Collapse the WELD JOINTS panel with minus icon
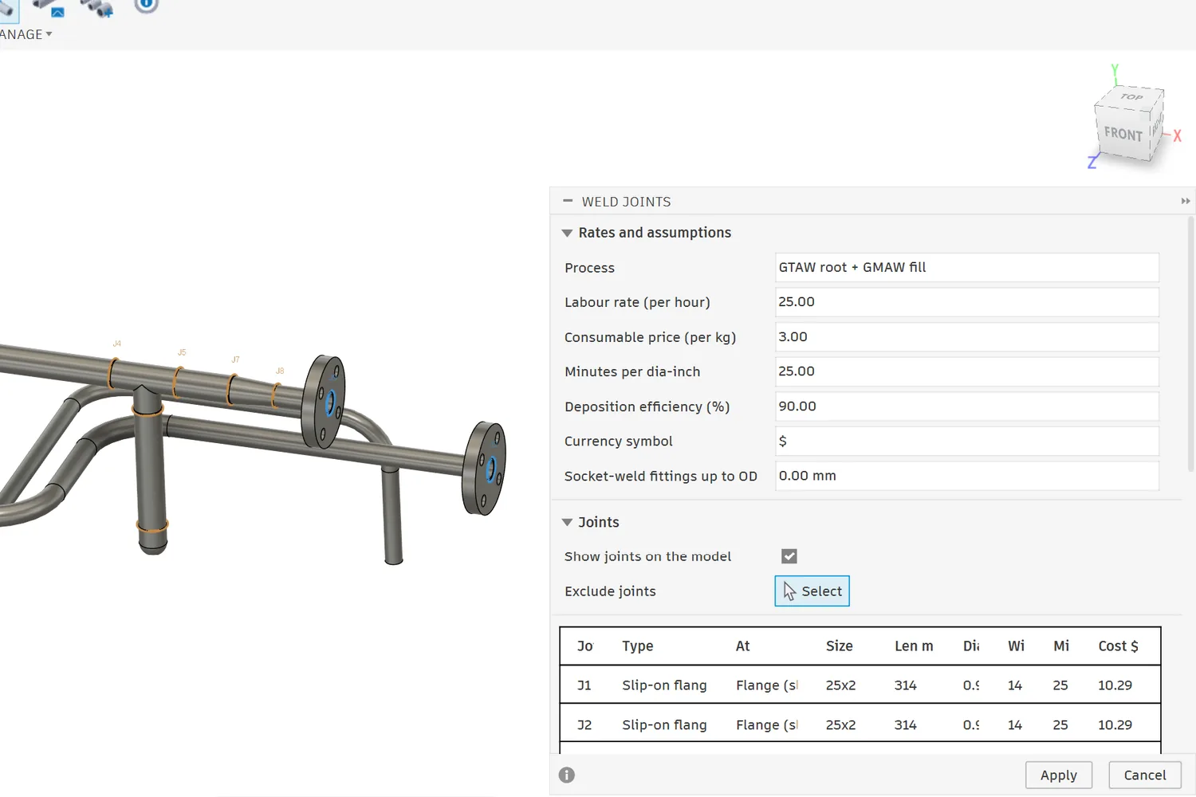 pyautogui.click(x=568, y=201)
